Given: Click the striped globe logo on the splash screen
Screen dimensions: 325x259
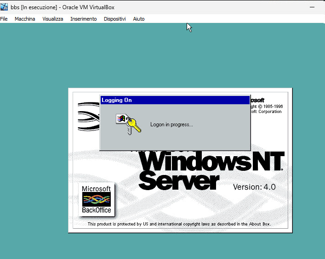Looking at the screenshot, I should click(88, 117).
